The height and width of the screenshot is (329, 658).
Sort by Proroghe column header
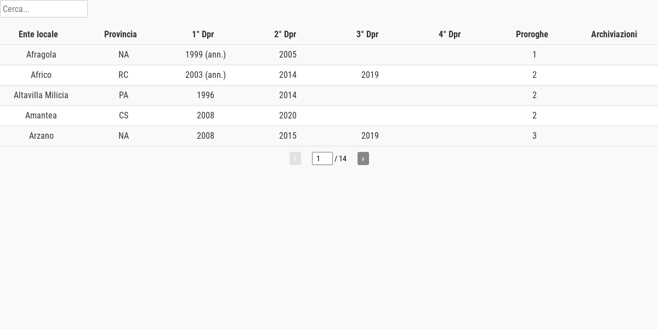(532, 34)
